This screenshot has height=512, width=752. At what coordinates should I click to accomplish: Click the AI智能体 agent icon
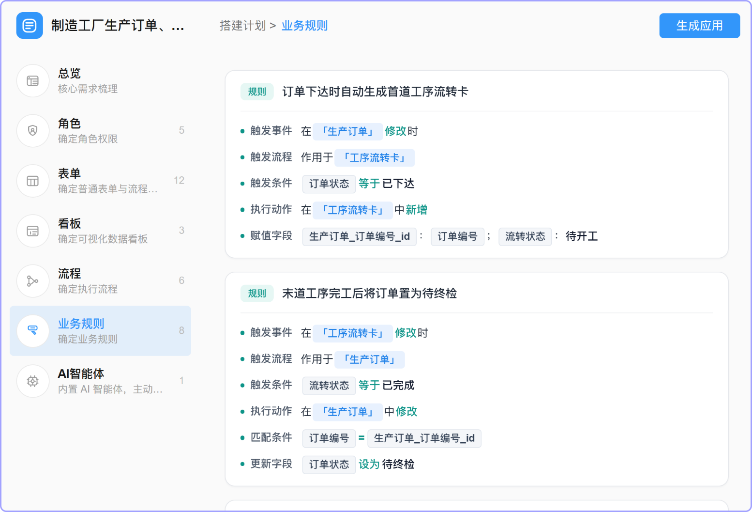pyautogui.click(x=33, y=381)
